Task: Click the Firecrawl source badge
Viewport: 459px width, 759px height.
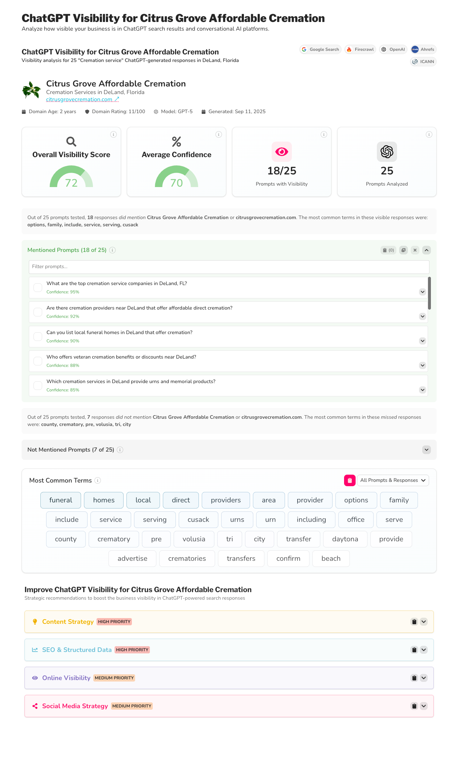Action: pyautogui.click(x=360, y=49)
